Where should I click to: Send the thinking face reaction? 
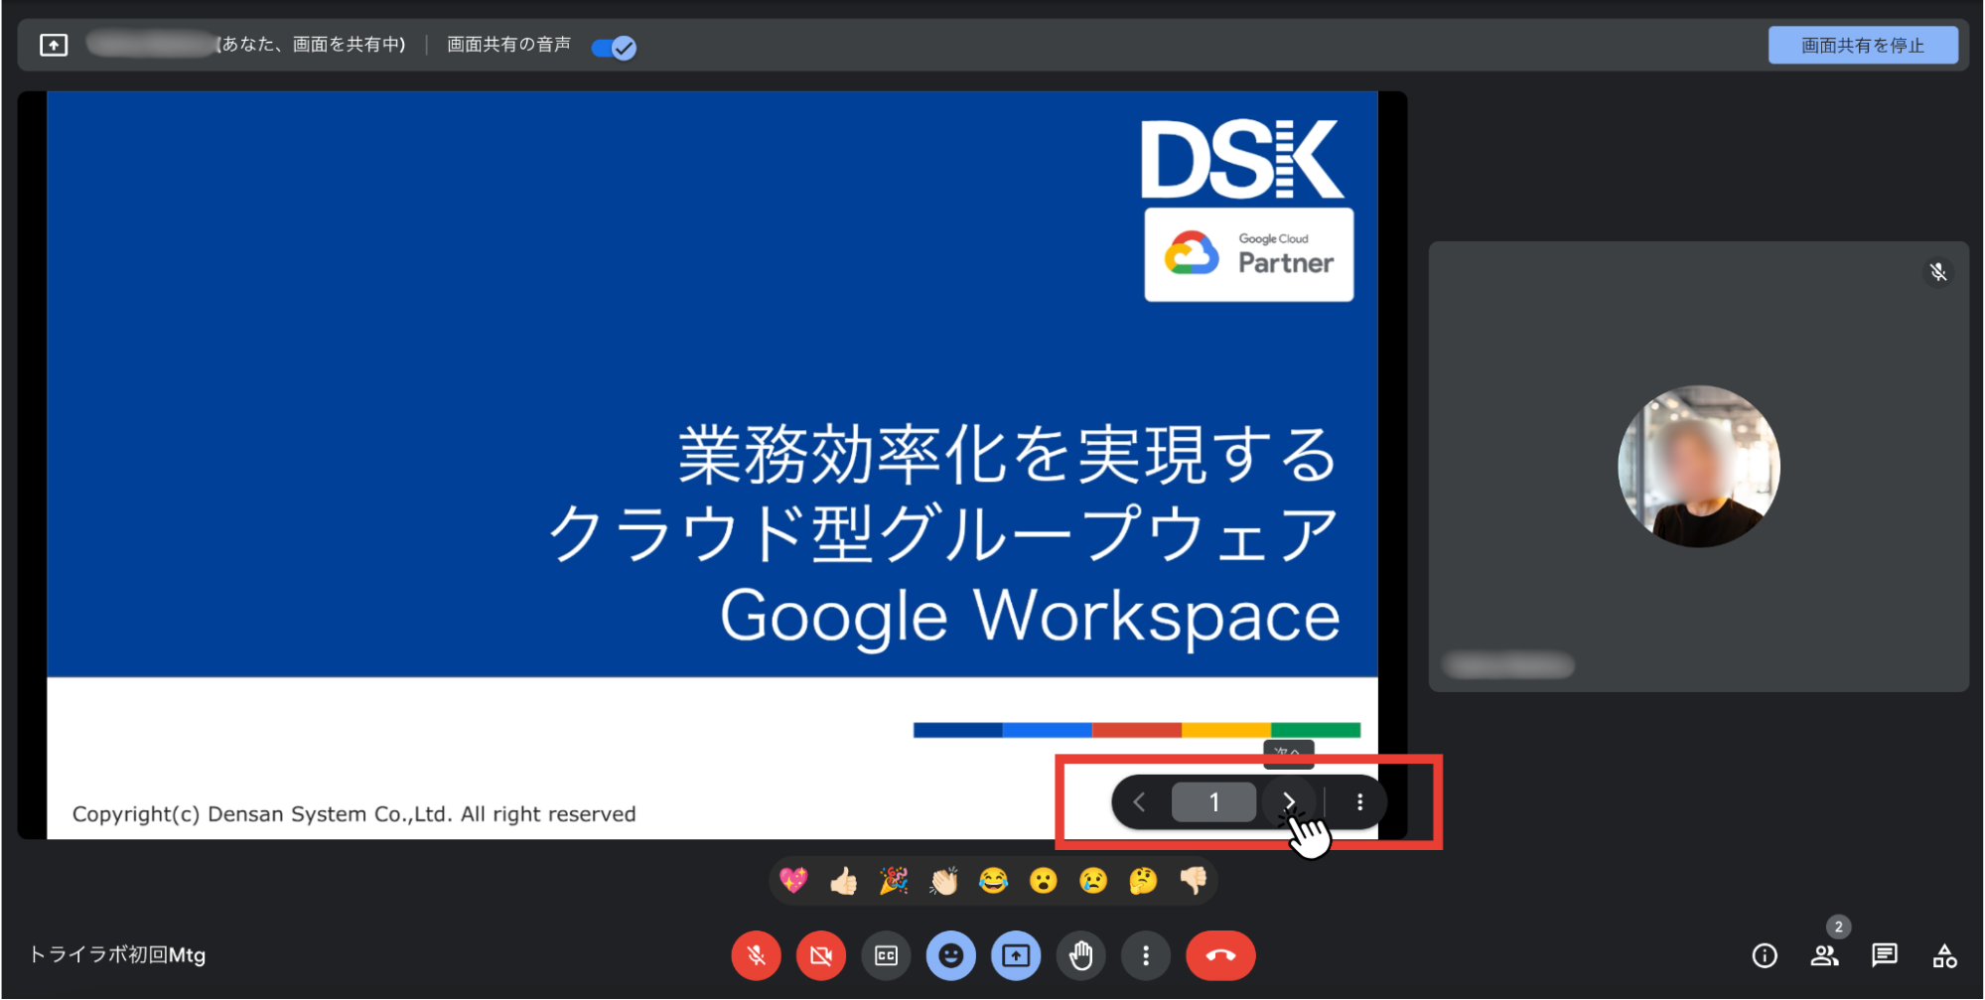pyautogui.click(x=1143, y=881)
